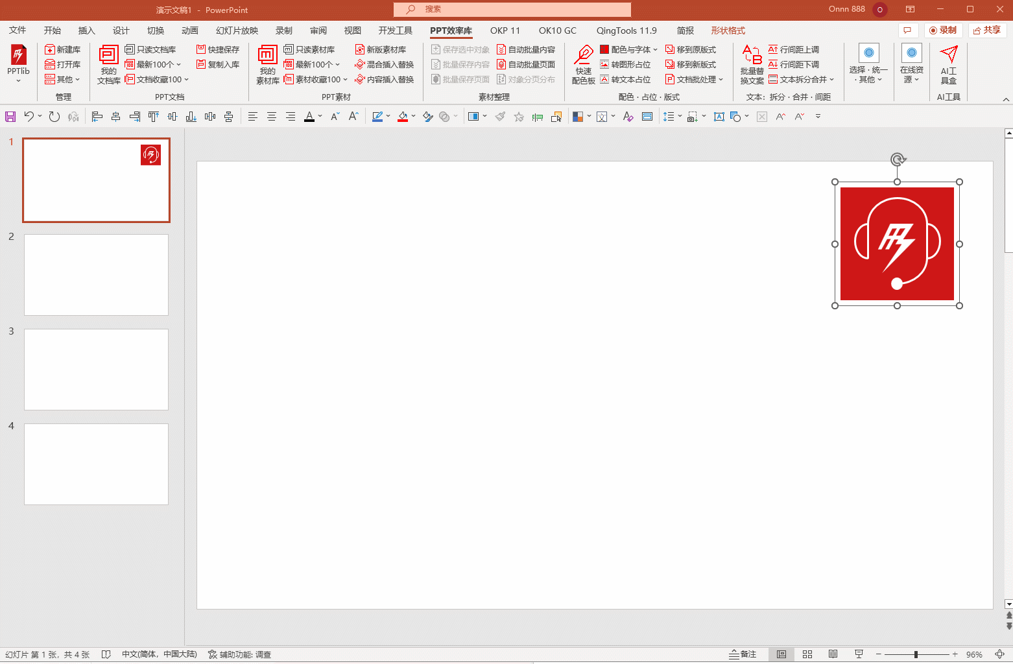
Task: Click 辅助功能: 调查 accessibility status
Action: [239, 654]
